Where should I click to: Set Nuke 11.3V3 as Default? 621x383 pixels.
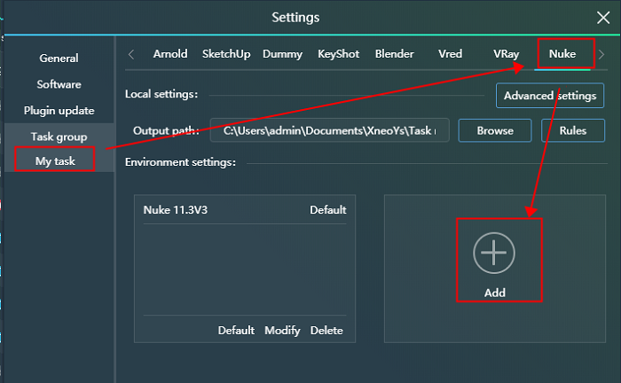click(236, 331)
